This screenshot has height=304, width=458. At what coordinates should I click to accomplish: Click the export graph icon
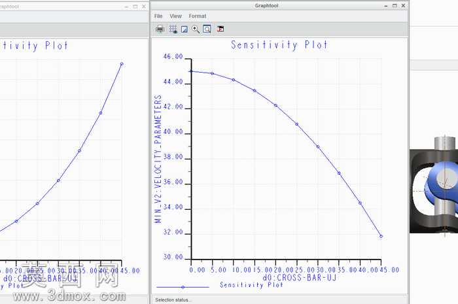[x=220, y=29]
